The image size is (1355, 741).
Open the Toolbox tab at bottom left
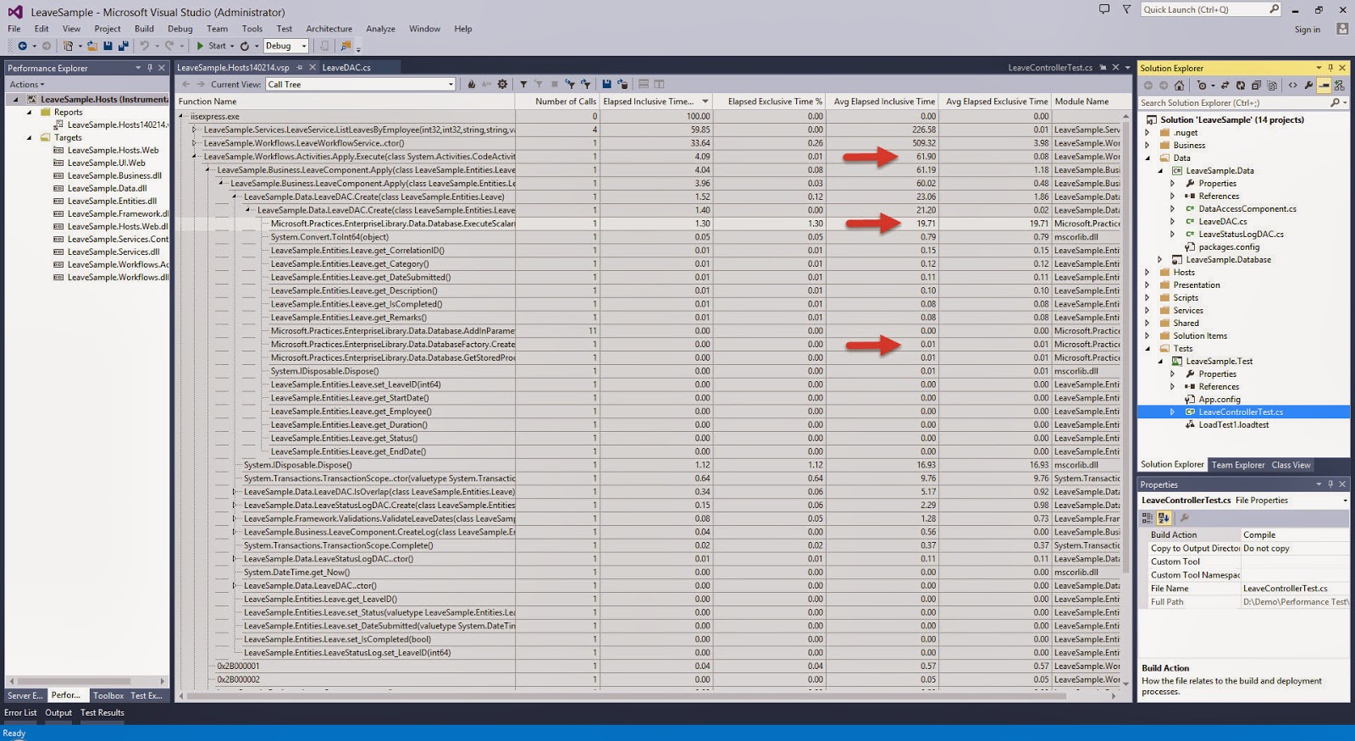point(108,696)
